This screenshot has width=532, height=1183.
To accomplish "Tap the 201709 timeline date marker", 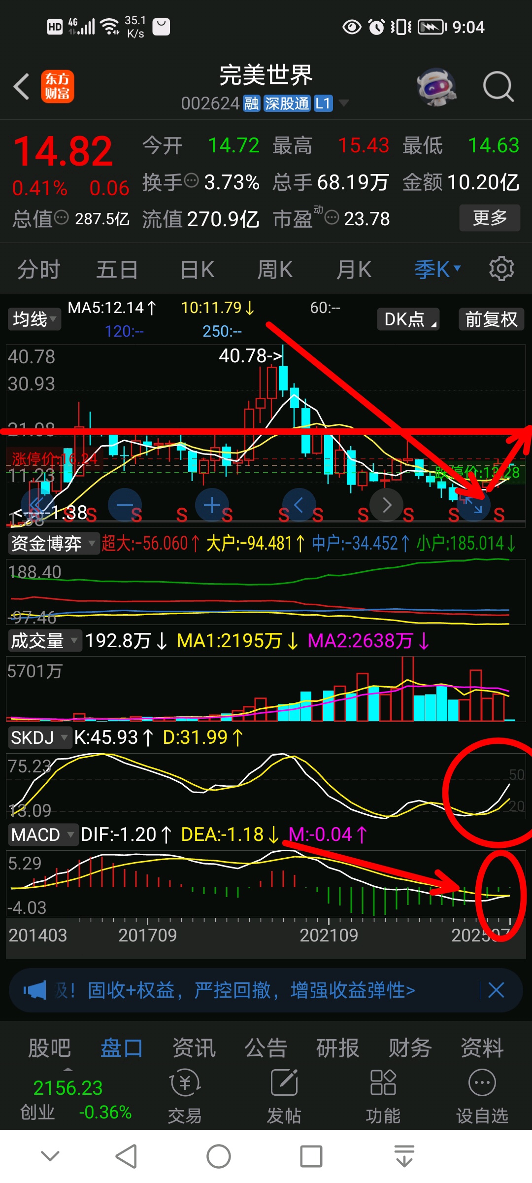I will [147, 935].
